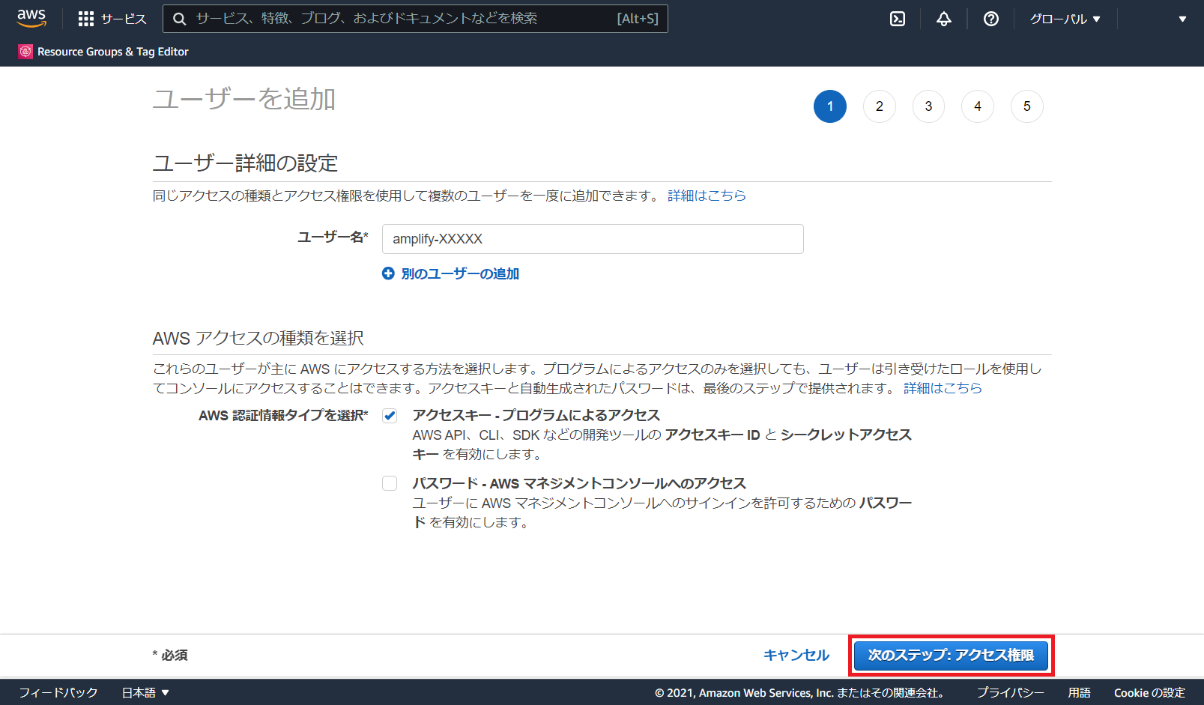Enable password console access checkbox
This screenshot has width=1204, height=705.
(390, 483)
